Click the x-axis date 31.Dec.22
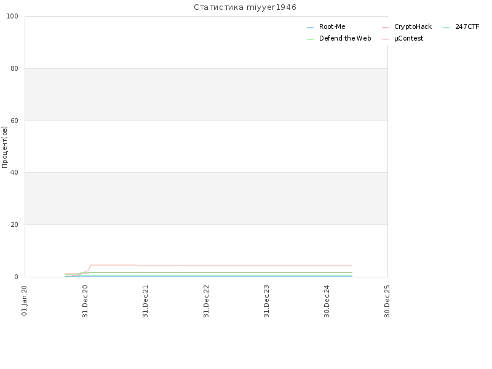Viewport: 492px width, 369px height. coord(206,301)
